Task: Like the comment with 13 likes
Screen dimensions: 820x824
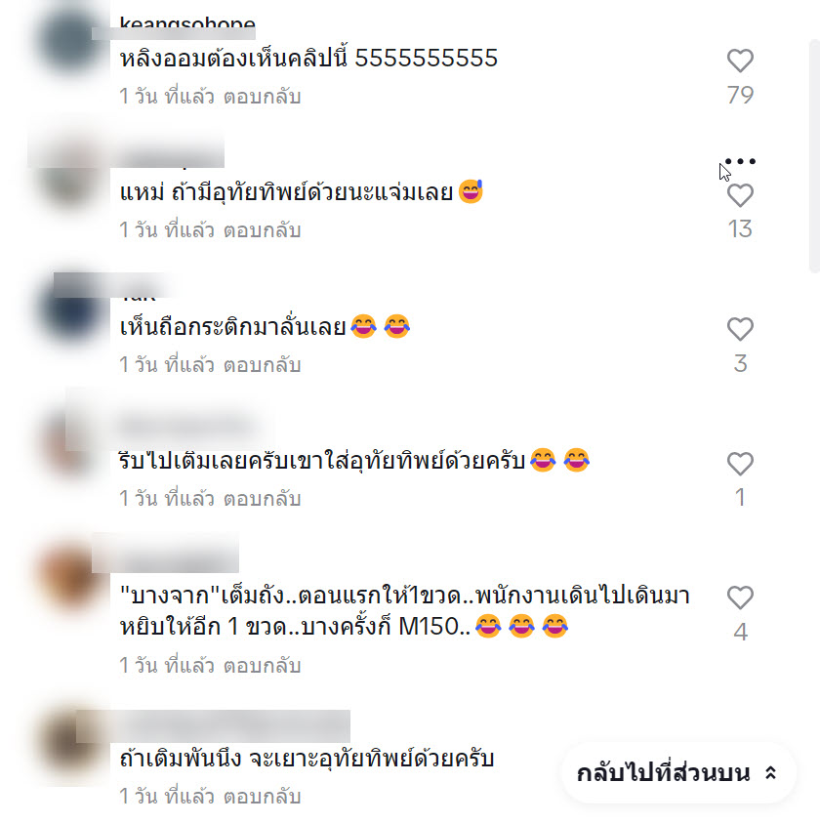Action: point(740,195)
